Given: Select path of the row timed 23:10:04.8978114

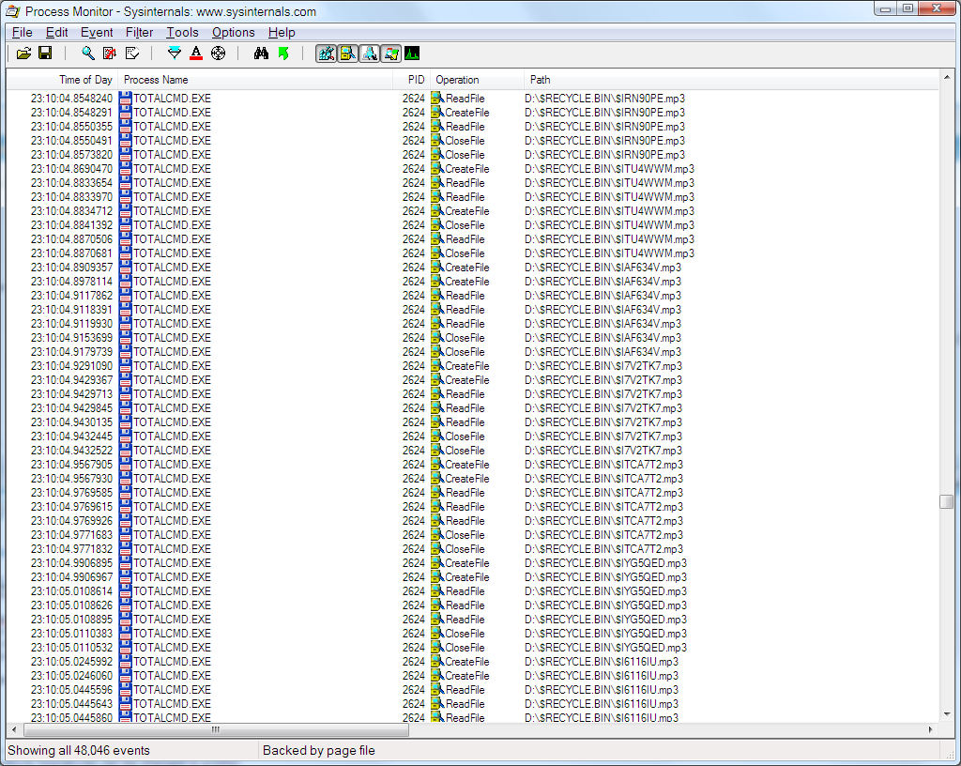Looking at the screenshot, I should tap(603, 282).
